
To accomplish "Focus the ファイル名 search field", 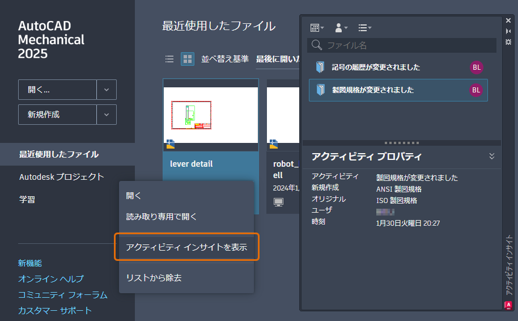I will pyautogui.click(x=402, y=45).
